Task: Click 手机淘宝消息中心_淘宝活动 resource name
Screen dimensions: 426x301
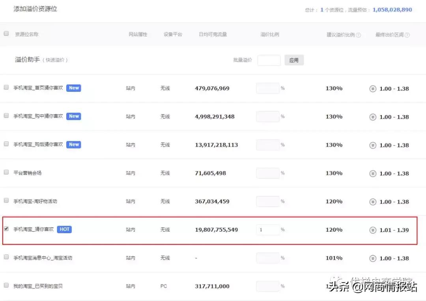Action: tap(43, 258)
